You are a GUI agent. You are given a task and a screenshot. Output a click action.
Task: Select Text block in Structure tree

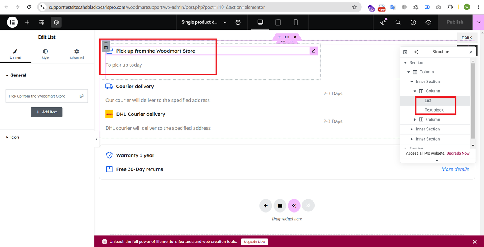434,110
